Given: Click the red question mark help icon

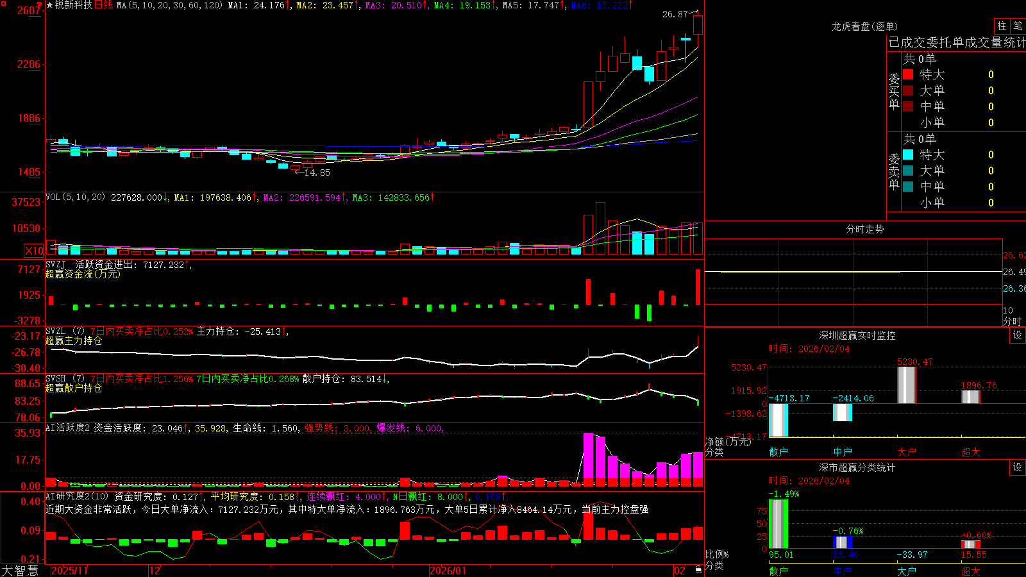Looking at the screenshot, I should (x=40, y=5).
